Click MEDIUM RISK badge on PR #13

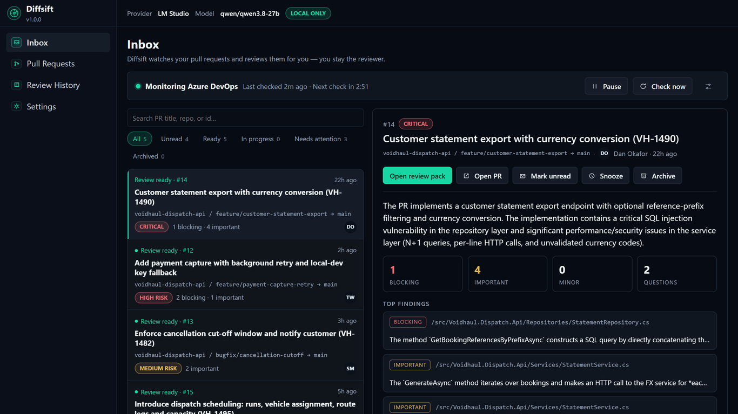point(158,369)
